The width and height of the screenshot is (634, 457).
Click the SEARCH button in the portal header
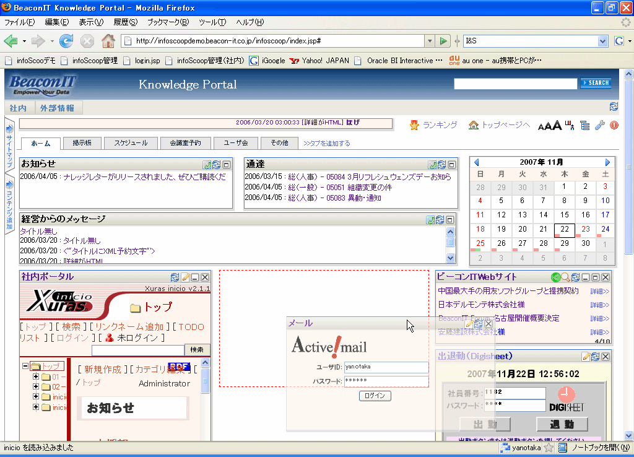(x=596, y=83)
